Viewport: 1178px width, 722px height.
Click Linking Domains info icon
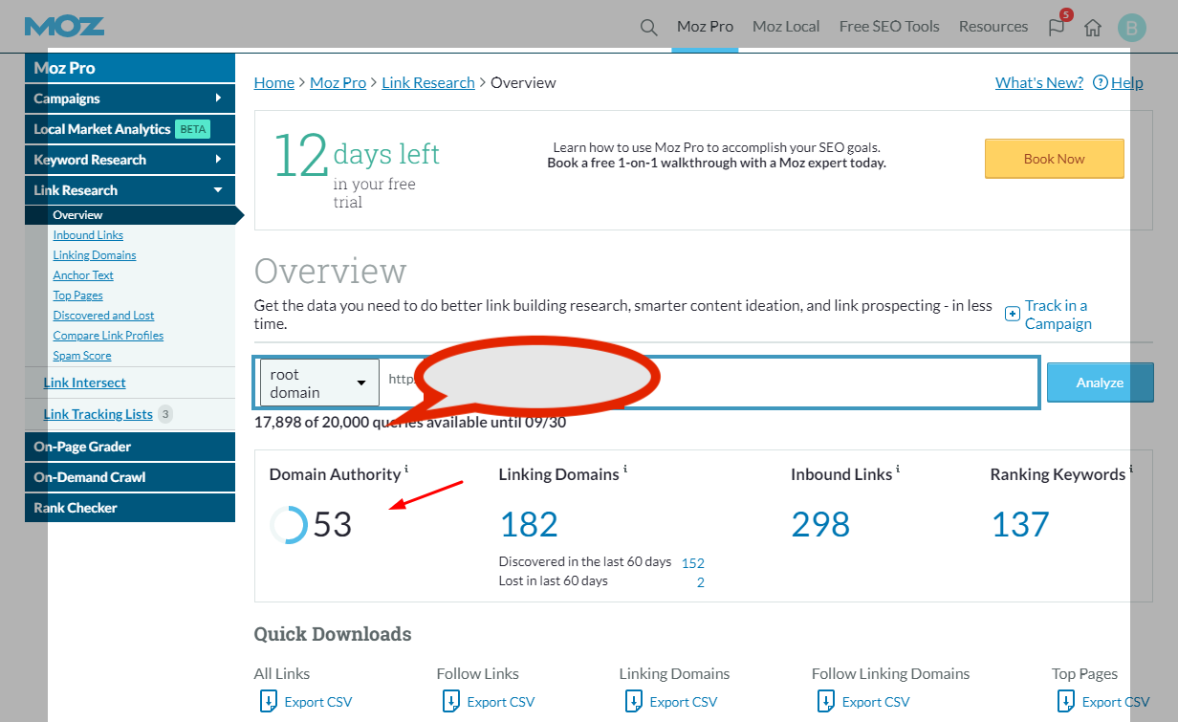(625, 469)
